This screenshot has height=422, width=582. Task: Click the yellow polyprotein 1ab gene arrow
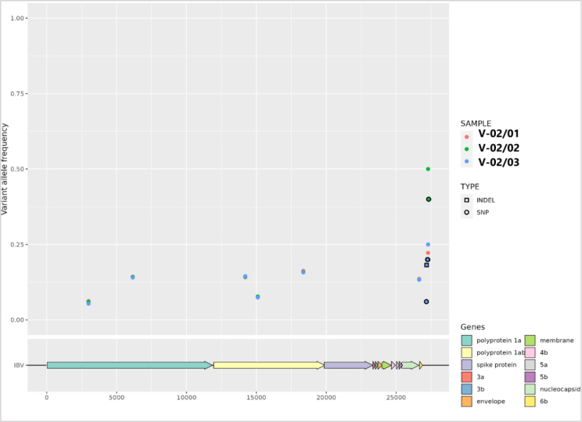(268, 365)
